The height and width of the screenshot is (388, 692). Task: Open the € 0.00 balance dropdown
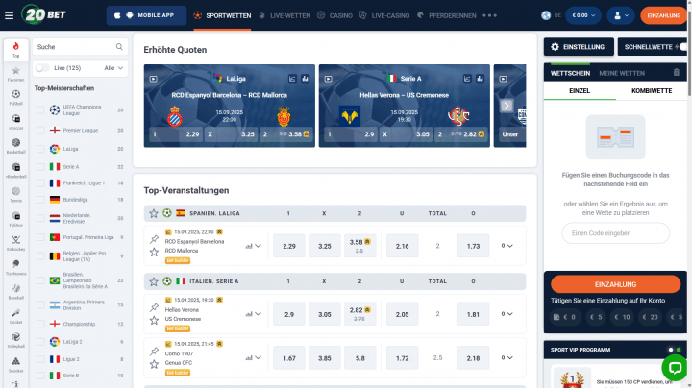pyautogui.click(x=583, y=15)
